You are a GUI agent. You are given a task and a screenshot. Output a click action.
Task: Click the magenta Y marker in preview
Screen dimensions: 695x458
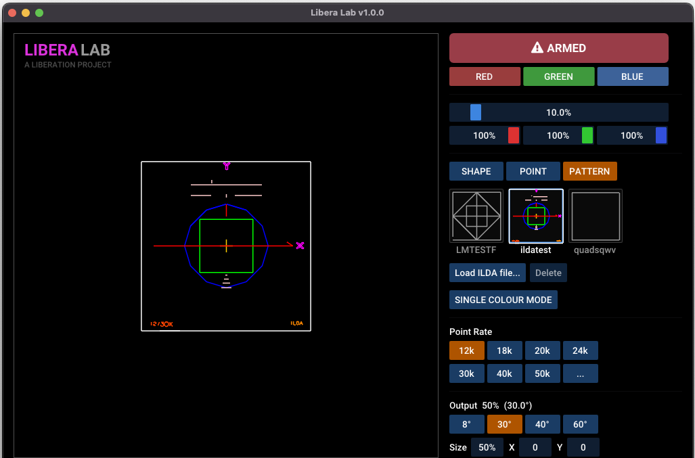pyautogui.click(x=227, y=166)
